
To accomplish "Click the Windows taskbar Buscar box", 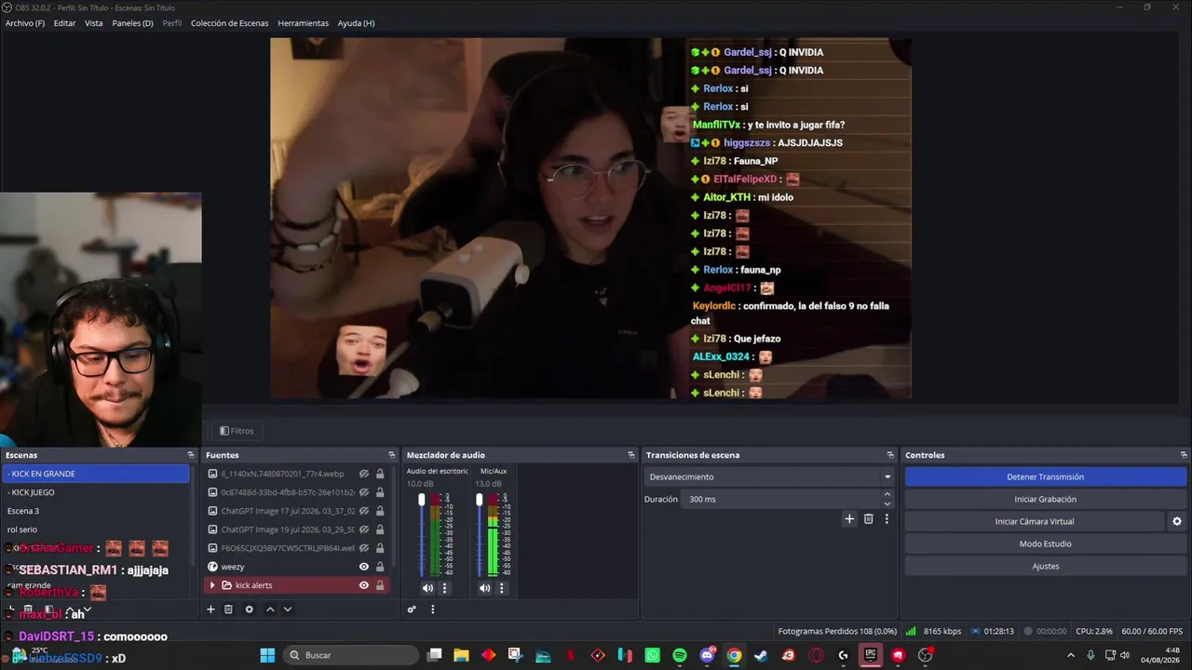I will (351, 655).
